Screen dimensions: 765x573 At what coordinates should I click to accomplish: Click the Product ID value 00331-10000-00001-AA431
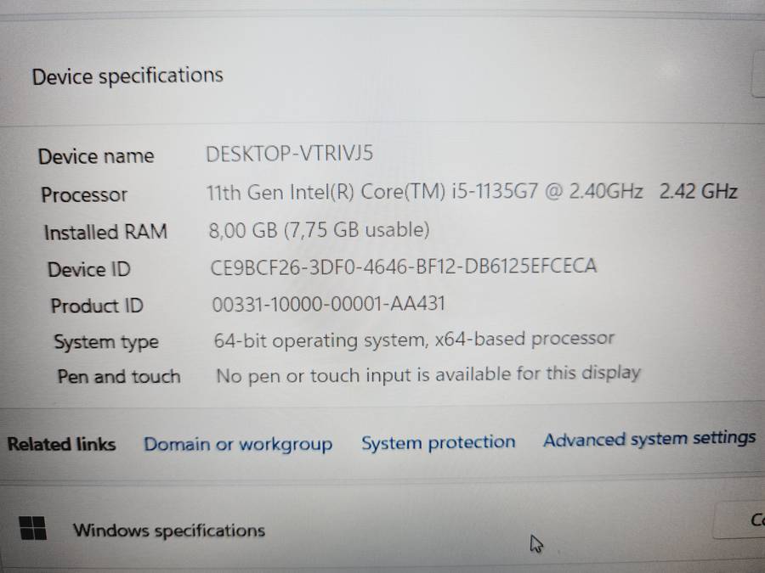(329, 303)
